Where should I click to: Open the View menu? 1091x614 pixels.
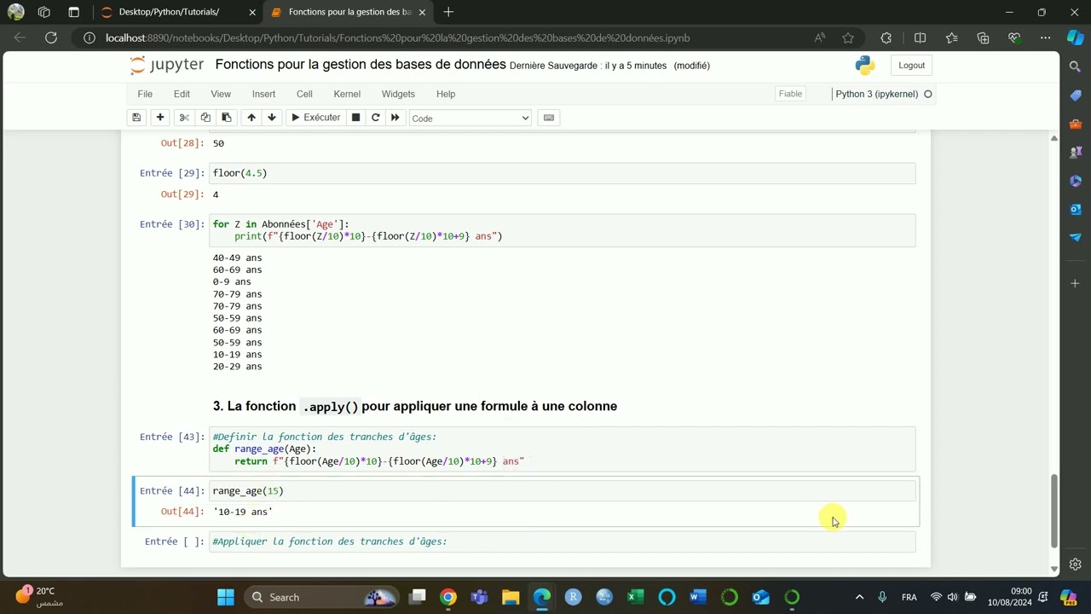(221, 94)
